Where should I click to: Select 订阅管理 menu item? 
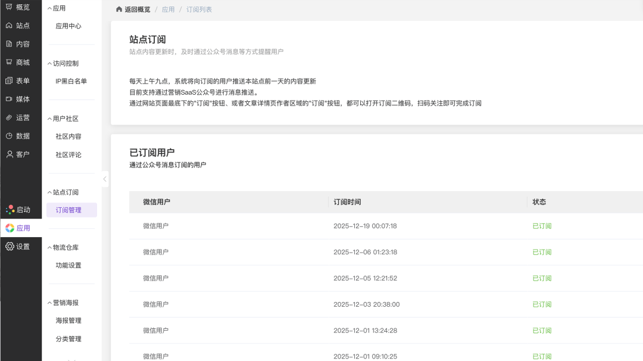click(x=72, y=210)
